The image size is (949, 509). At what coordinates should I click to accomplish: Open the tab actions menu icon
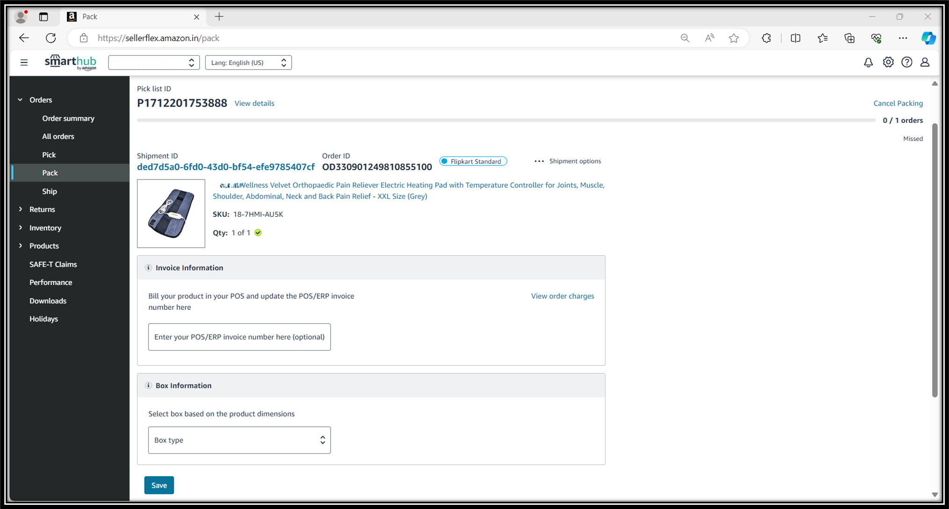coord(43,17)
